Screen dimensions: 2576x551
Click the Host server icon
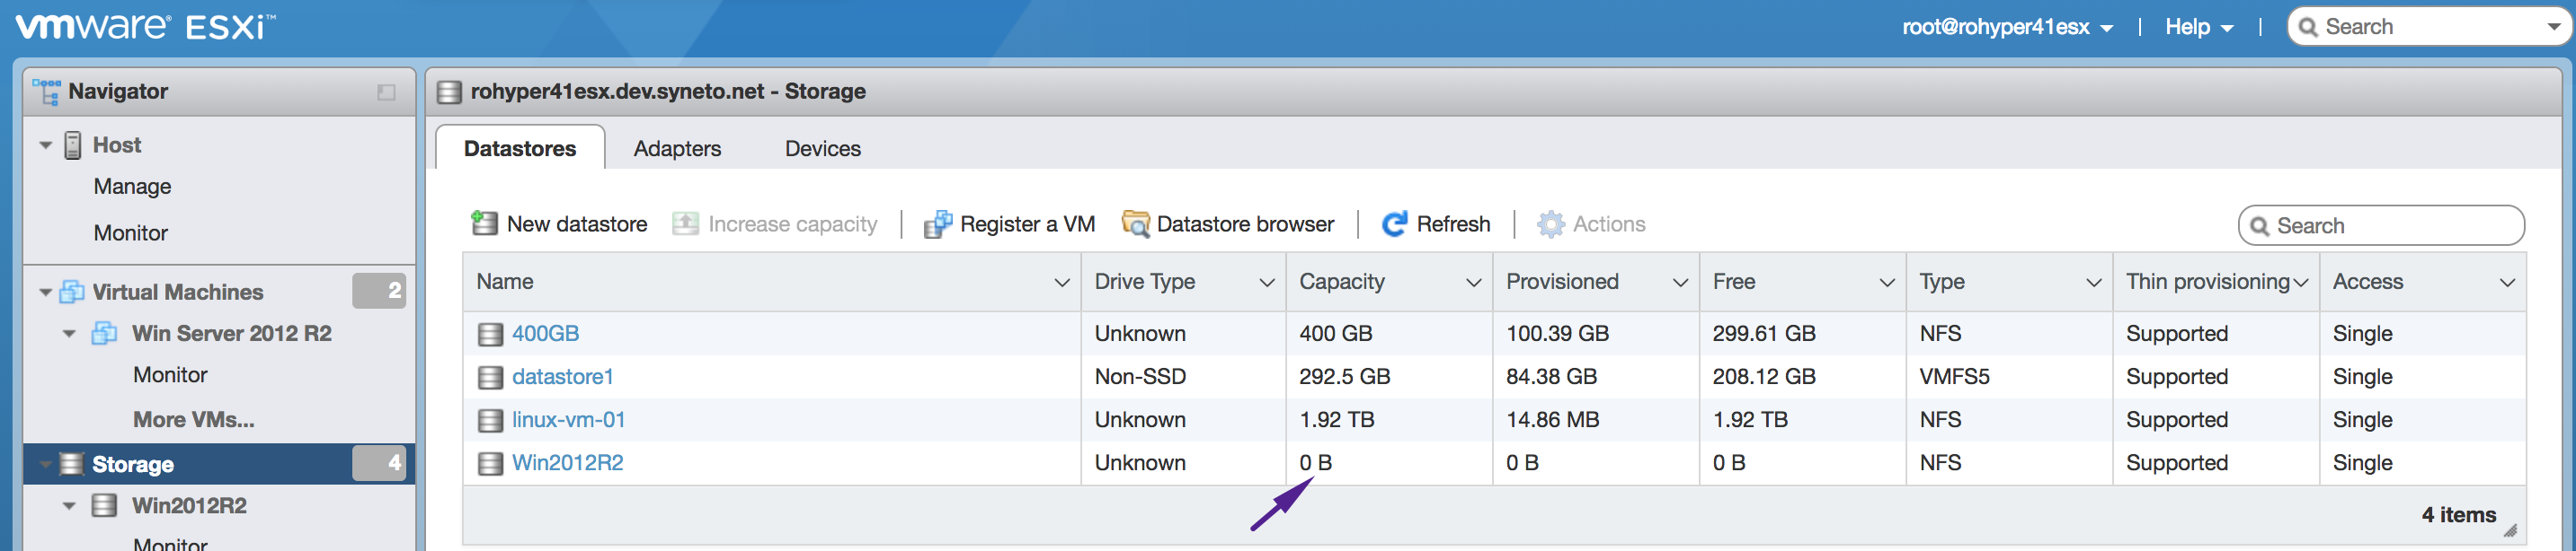pos(73,145)
